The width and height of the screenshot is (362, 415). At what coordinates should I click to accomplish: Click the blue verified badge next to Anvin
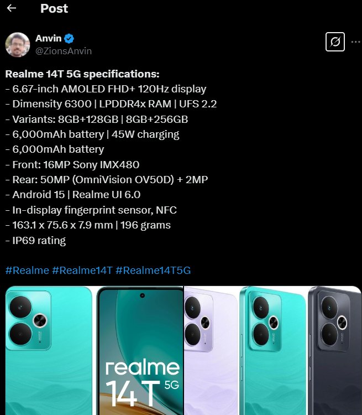pos(69,39)
